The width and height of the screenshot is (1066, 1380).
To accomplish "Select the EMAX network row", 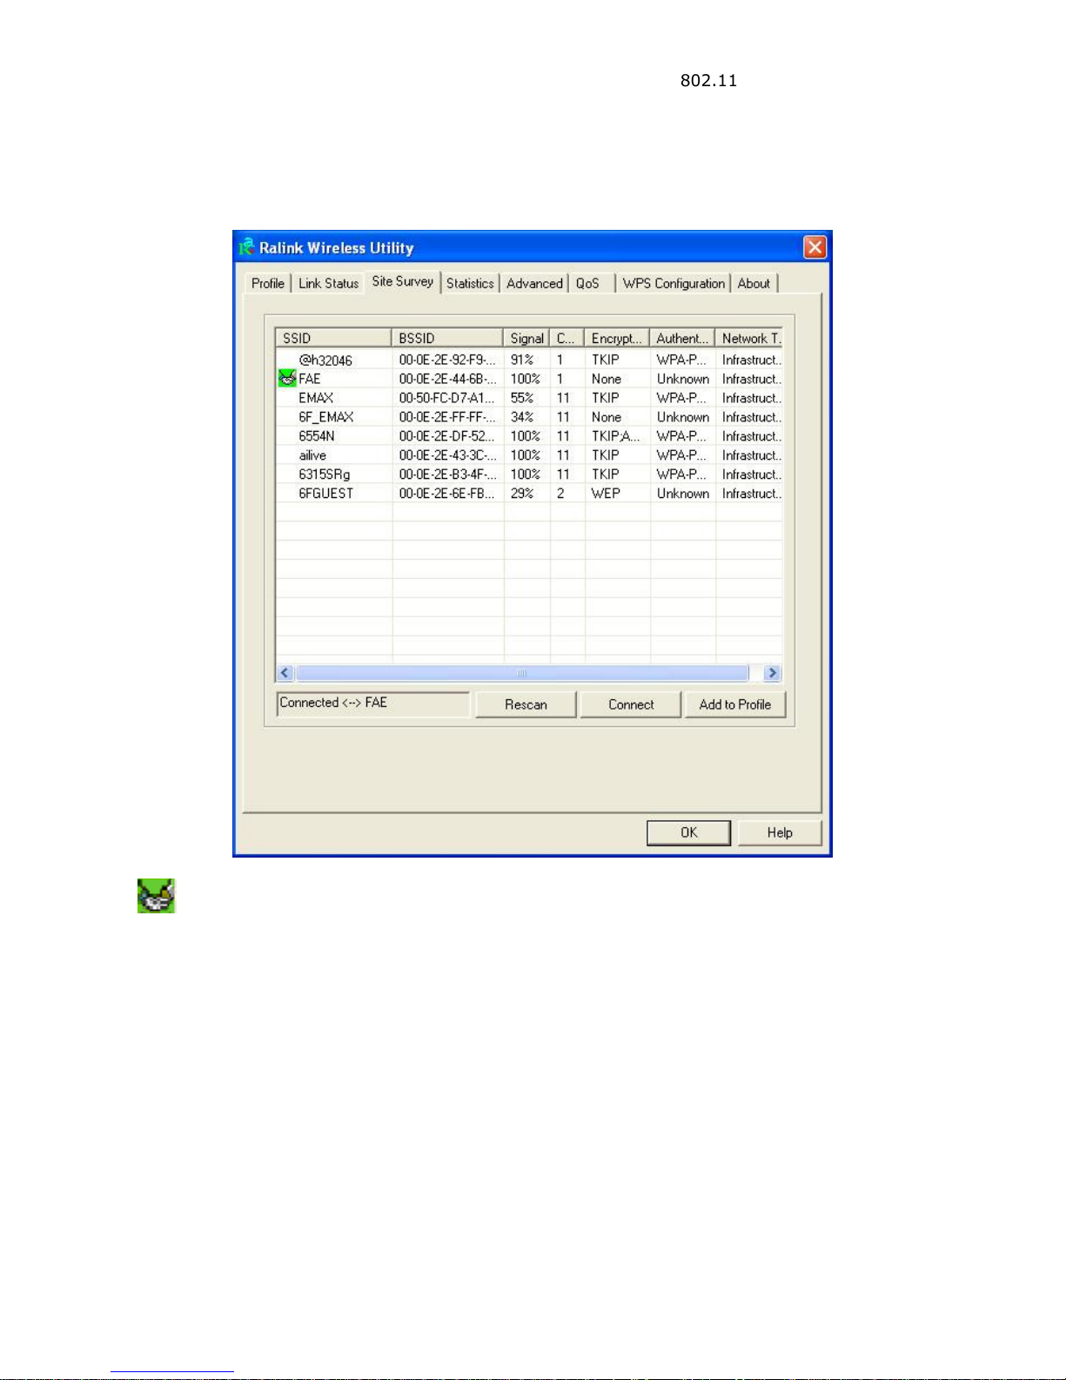I will (x=529, y=398).
